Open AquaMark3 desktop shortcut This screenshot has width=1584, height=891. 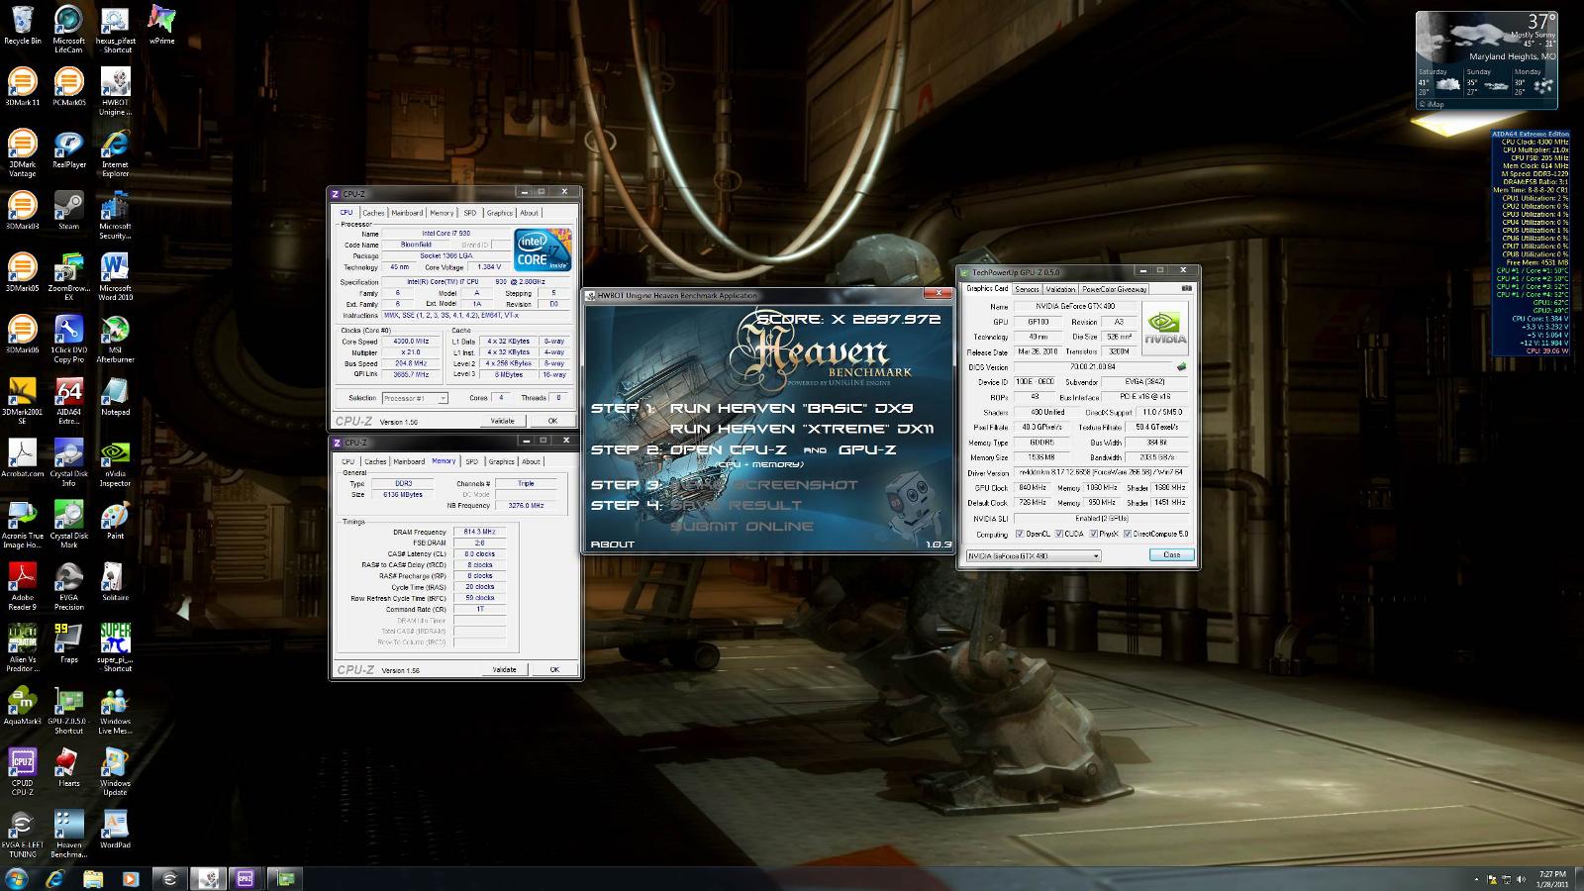[22, 706]
